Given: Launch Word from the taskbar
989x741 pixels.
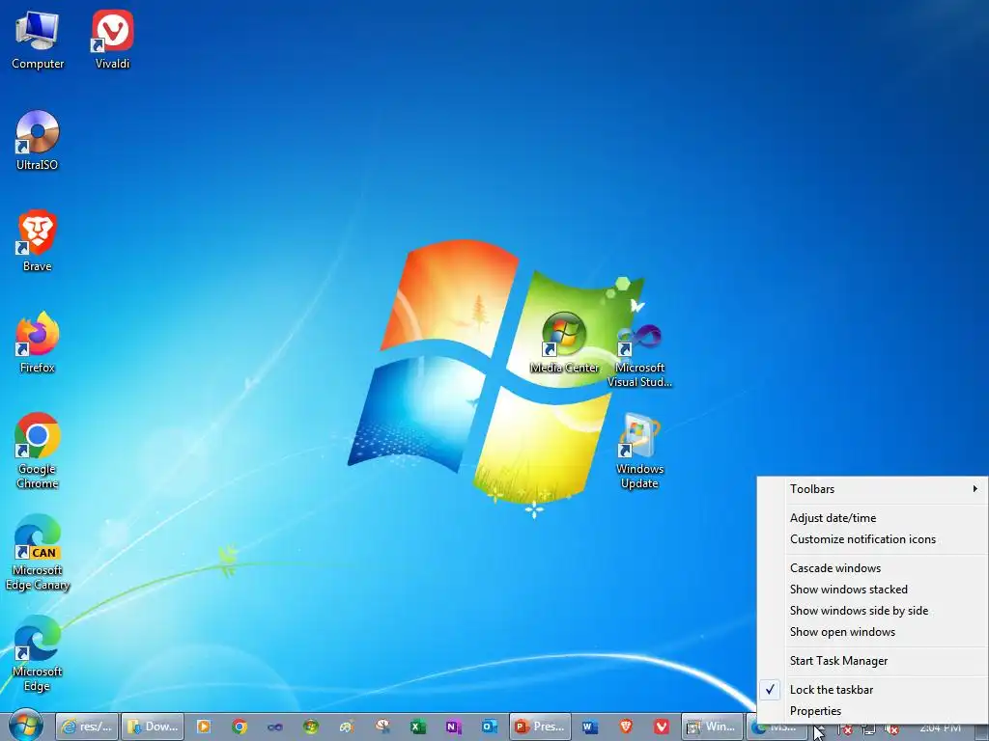Looking at the screenshot, I should coord(590,727).
